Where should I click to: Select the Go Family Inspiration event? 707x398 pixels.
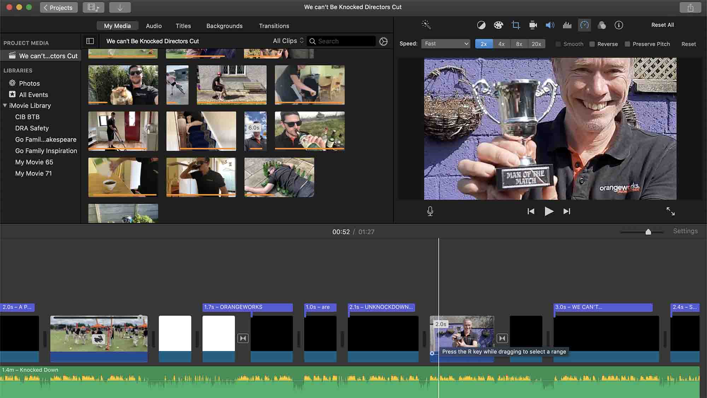[x=46, y=151]
